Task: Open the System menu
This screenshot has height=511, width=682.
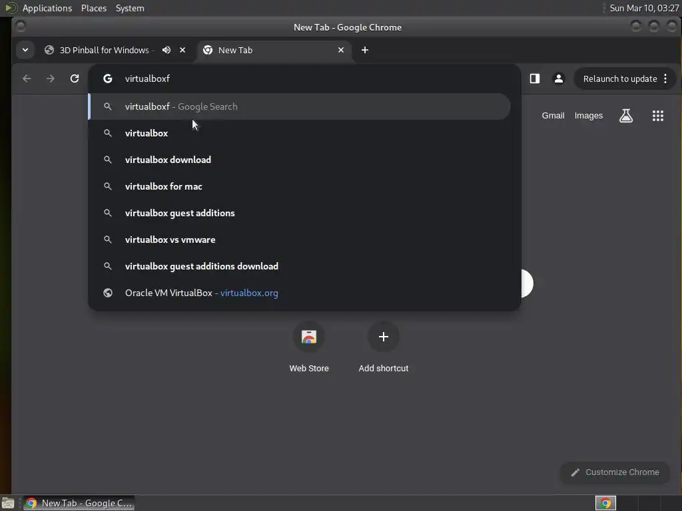Action: (x=130, y=8)
